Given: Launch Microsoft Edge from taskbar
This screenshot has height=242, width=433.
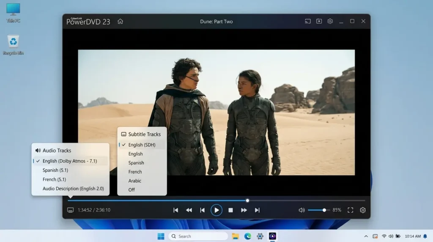Looking at the screenshot, I should (x=248, y=236).
